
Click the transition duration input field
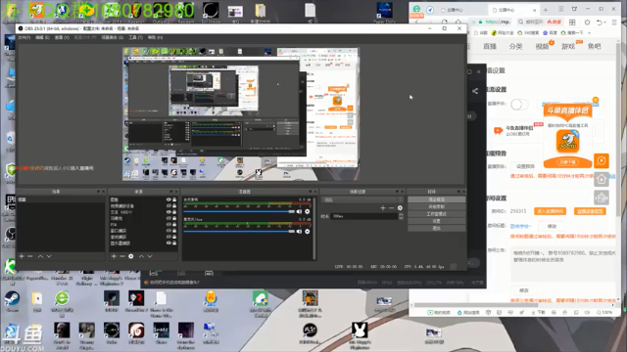pyautogui.click(x=364, y=216)
